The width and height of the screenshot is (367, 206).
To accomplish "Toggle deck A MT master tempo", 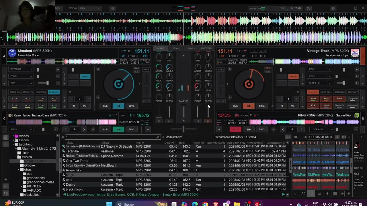I will coord(123,56).
